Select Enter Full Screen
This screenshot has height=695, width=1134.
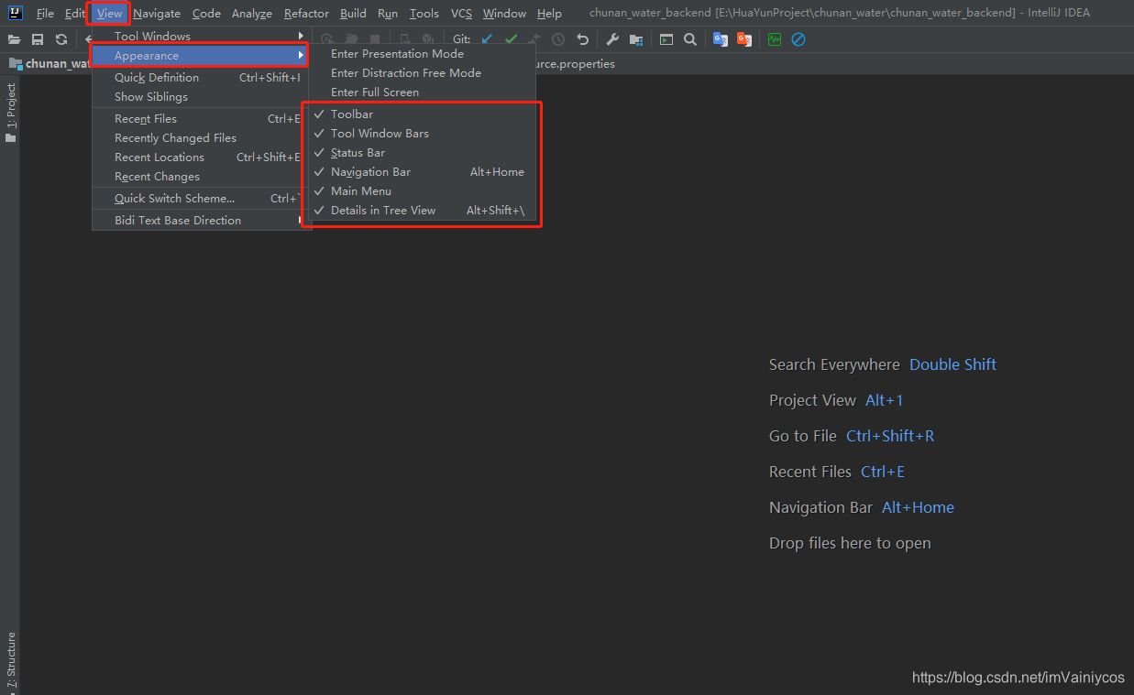[x=422, y=92]
